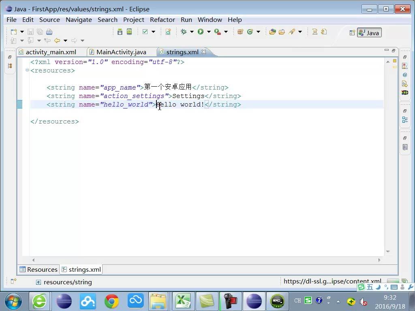Open the Refactor menu
The image size is (415, 311).
(x=163, y=19)
